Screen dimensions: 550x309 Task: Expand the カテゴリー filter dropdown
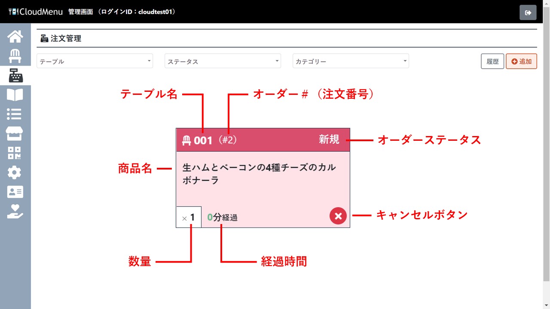pos(351,61)
